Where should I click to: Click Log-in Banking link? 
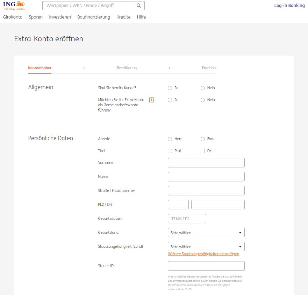(x=289, y=6)
